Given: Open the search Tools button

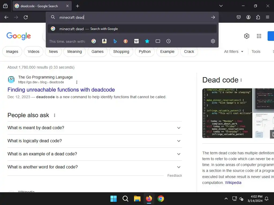Looking at the screenshot, I should (x=256, y=52).
